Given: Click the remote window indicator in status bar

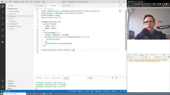Looking at the screenshot, I should pos(2,91).
